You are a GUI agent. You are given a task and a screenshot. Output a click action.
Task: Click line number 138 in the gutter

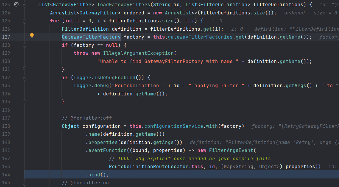[6, 126]
